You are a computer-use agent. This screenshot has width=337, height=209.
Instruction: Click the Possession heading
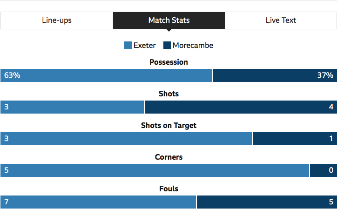coord(168,62)
